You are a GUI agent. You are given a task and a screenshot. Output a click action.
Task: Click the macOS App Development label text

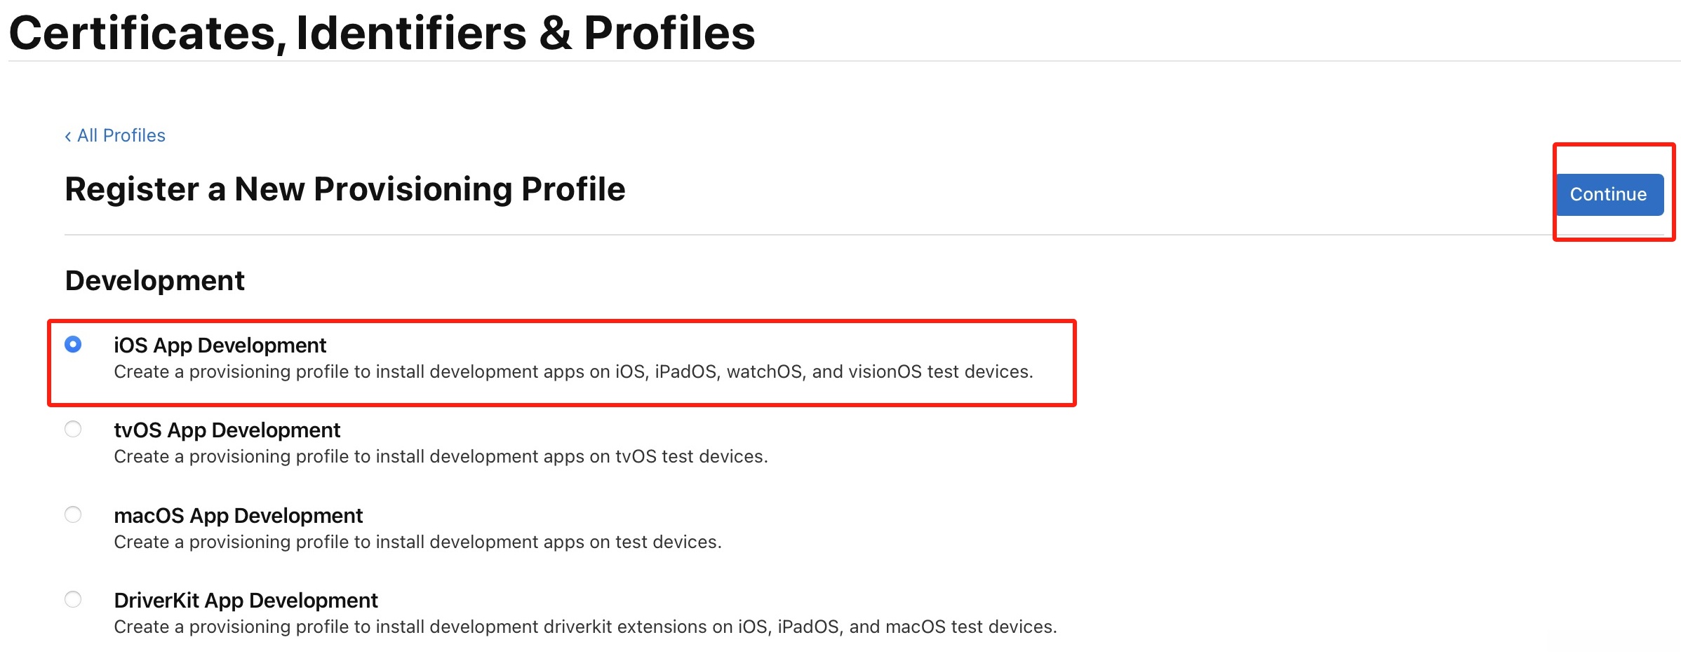[238, 515]
